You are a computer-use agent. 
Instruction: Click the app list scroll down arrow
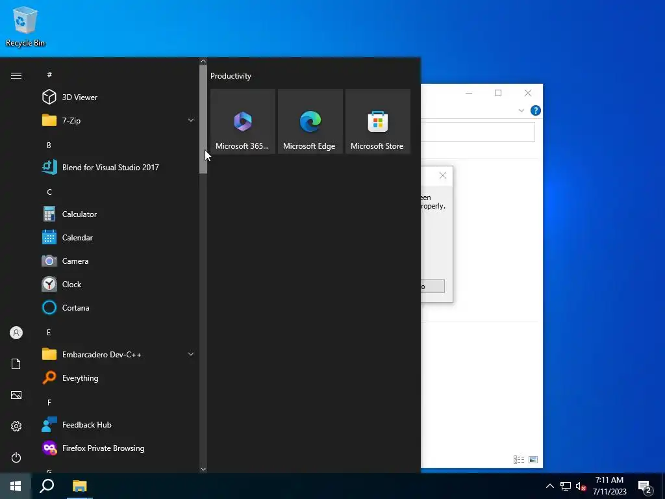point(203,469)
